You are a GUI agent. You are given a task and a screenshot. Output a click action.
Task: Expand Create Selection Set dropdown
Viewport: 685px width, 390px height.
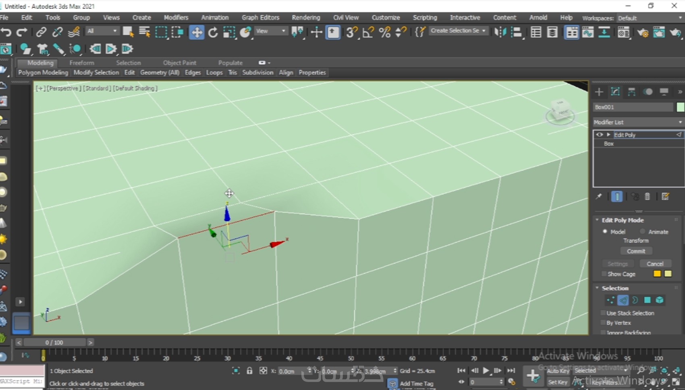(x=484, y=31)
